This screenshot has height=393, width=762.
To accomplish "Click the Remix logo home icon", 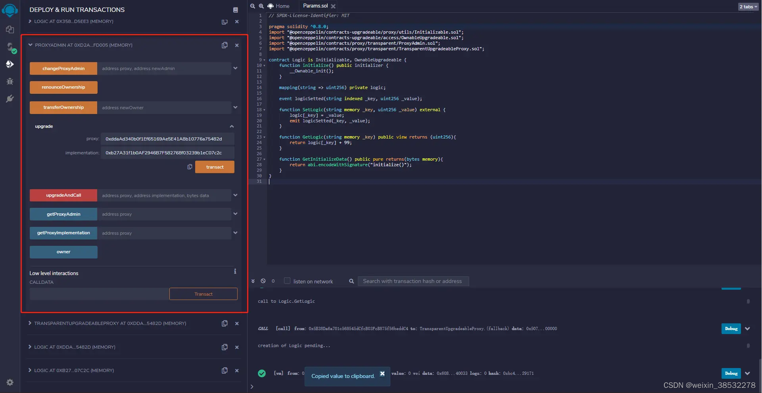I will click(x=10, y=10).
